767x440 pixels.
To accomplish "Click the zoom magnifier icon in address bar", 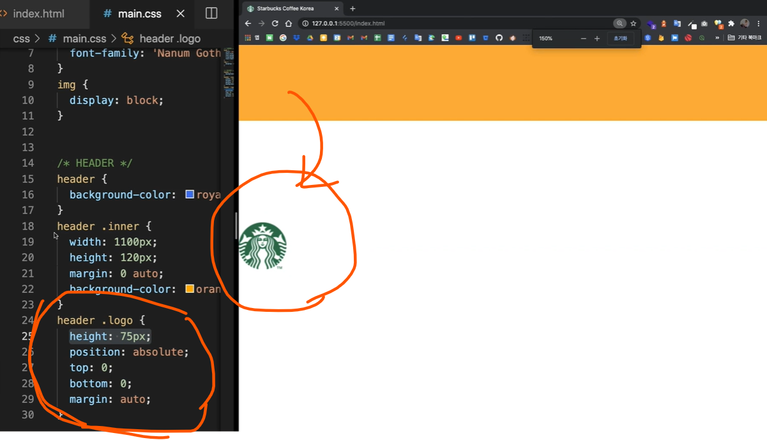I will click(x=619, y=24).
